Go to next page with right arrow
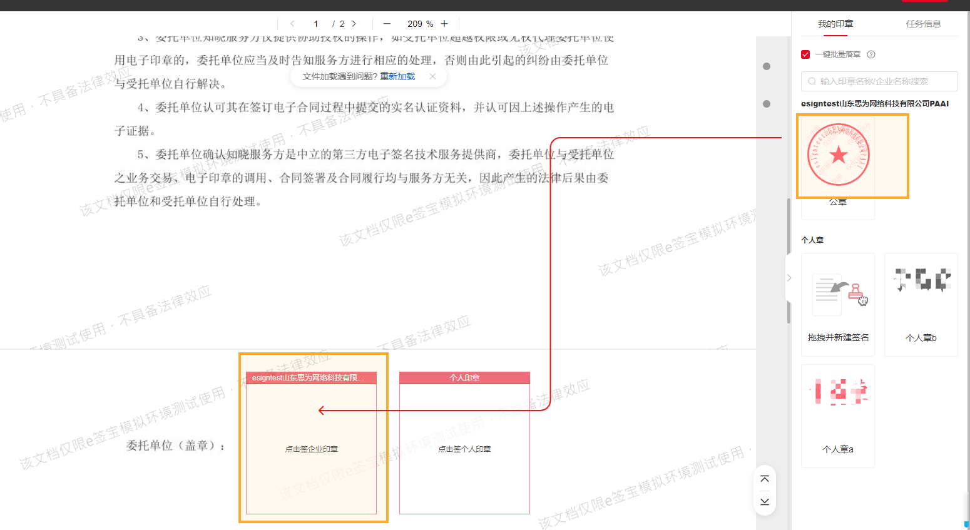The image size is (970, 530). click(354, 23)
